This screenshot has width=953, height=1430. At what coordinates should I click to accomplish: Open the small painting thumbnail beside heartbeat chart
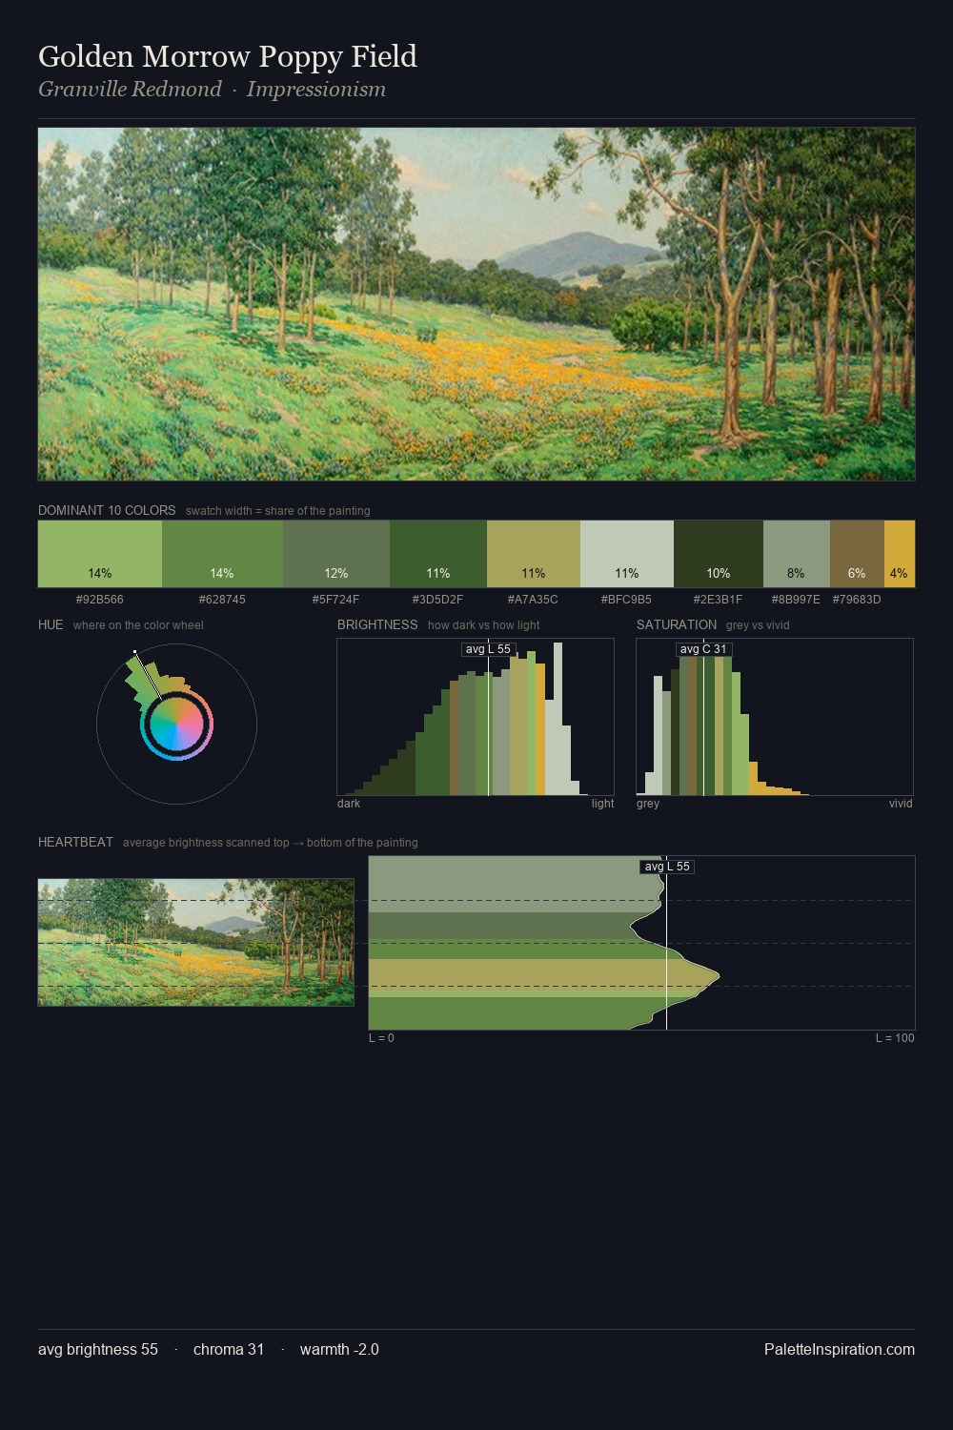(195, 942)
